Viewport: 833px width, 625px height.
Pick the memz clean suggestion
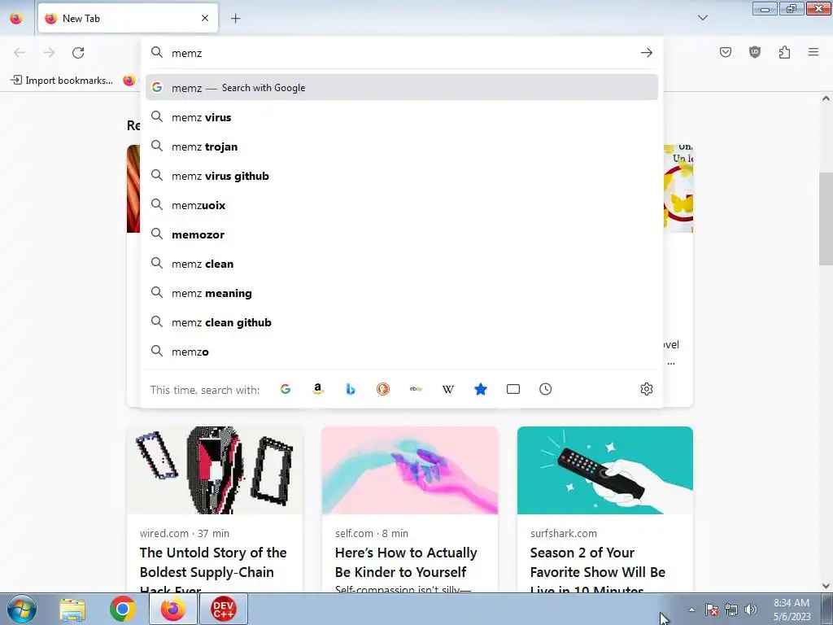(x=402, y=264)
